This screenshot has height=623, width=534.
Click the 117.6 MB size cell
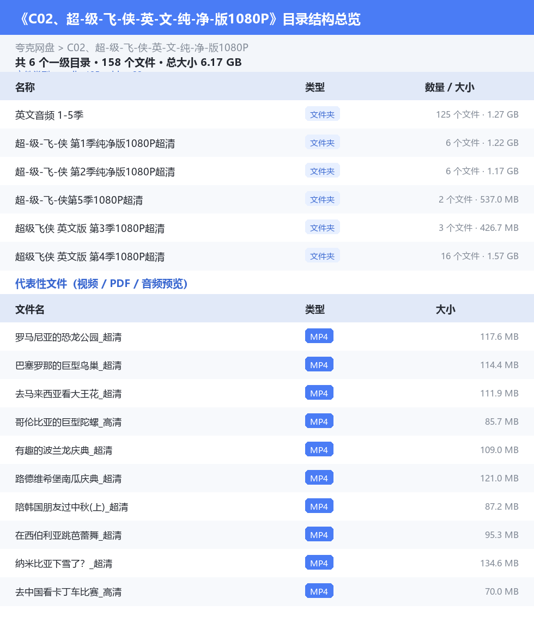coord(499,337)
